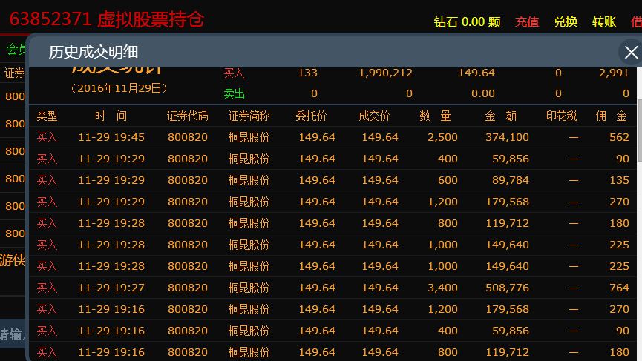Click code 800820 in the 19:27 row
Screen dimensions: 642x361
188,288
